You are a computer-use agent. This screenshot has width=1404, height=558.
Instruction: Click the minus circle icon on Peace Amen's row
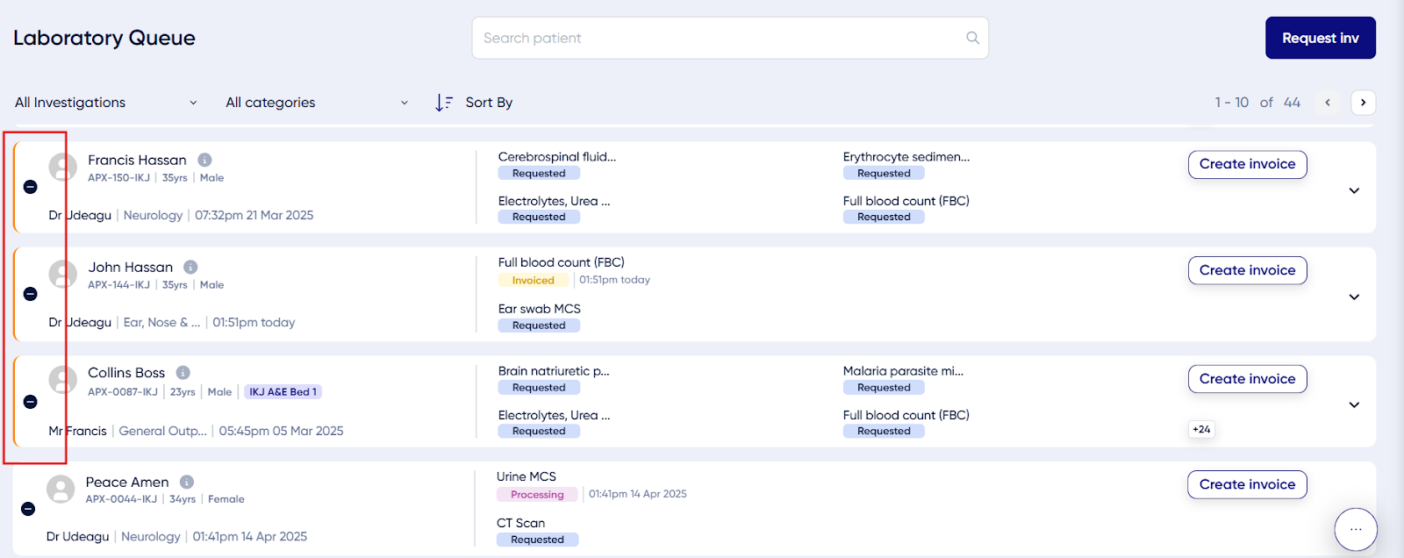click(28, 509)
